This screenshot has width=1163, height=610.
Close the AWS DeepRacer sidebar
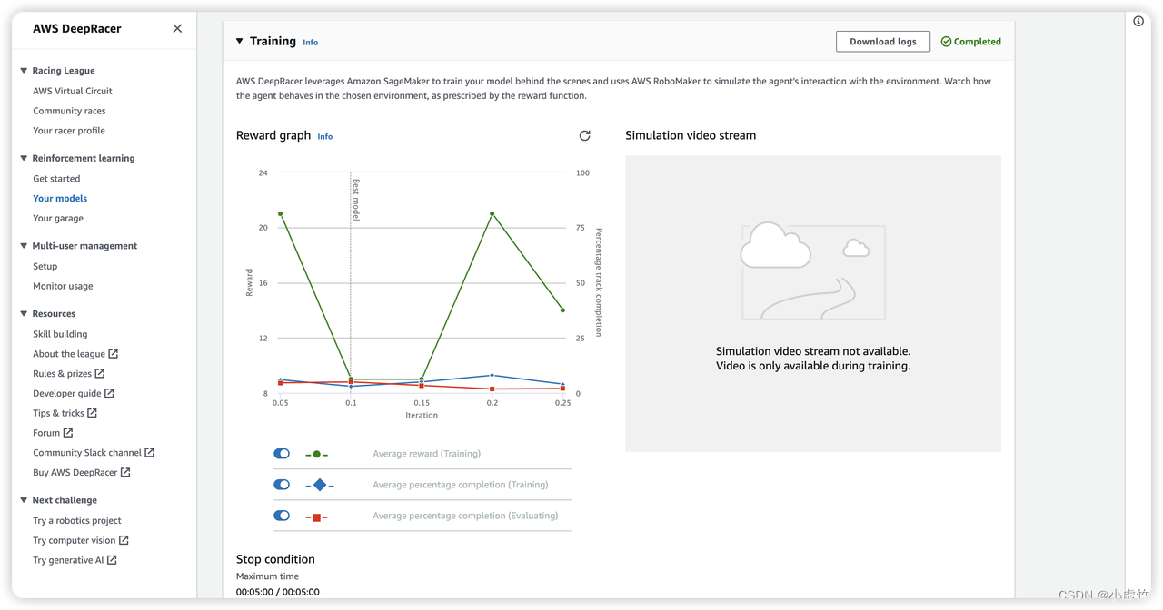(177, 28)
